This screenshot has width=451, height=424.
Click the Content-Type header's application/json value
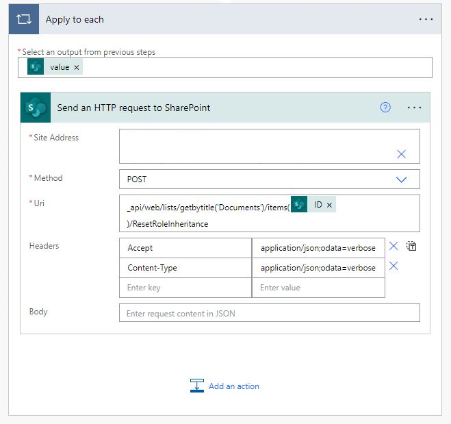(x=318, y=268)
